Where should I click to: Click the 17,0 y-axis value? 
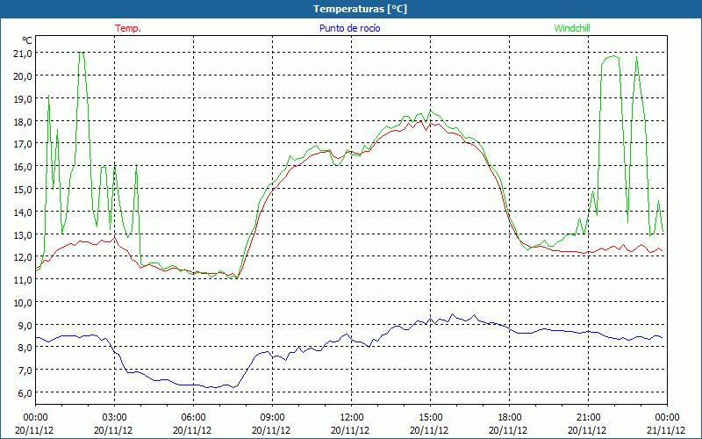pos(23,144)
